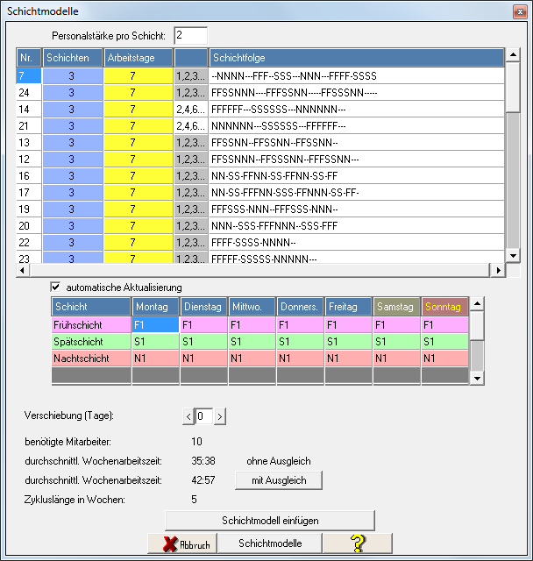Select model row number 13

29,142
